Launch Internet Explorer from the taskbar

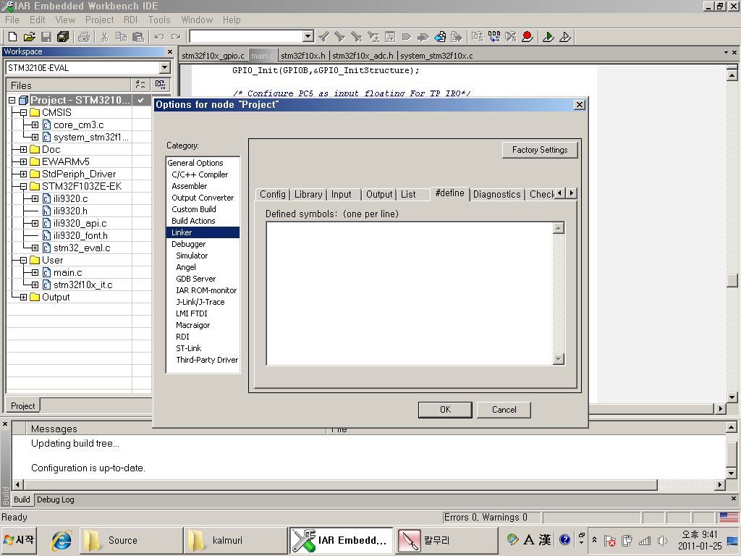point(62,540)
